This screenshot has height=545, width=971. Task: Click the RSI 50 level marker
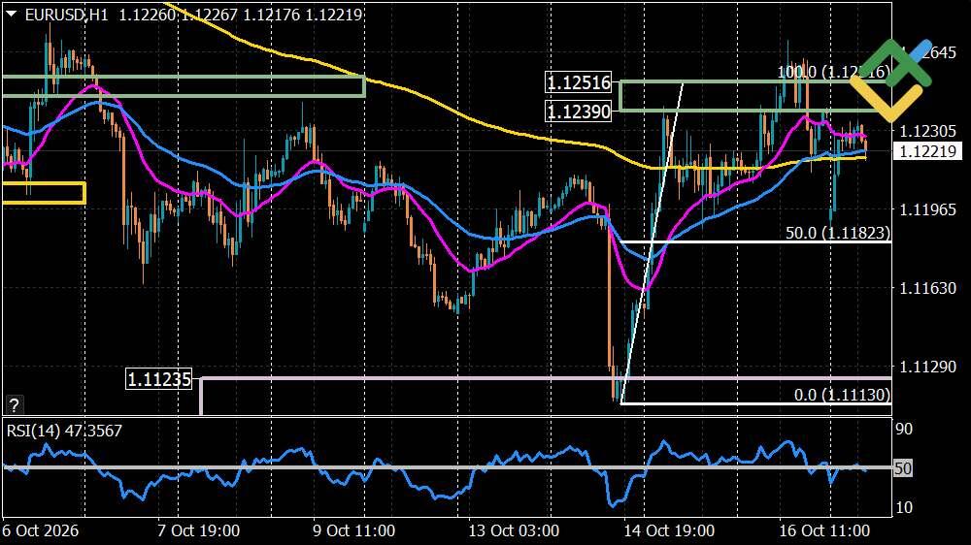(x=903, y=468)
